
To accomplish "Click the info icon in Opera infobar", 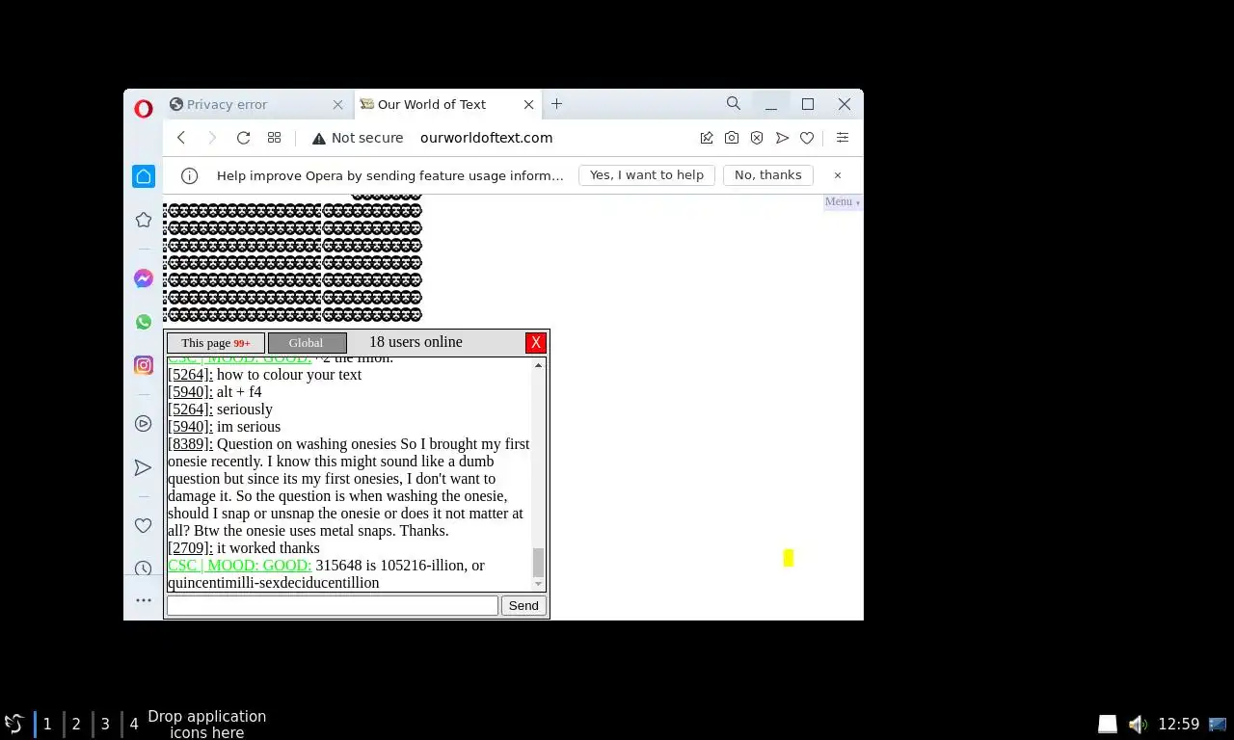I will (190, 175).
